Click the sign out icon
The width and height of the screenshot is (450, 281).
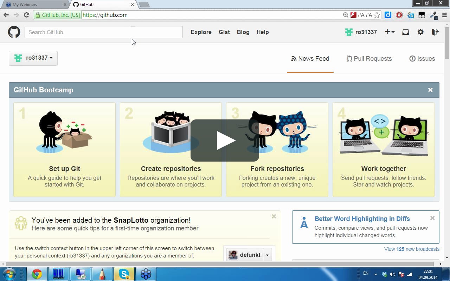[x=435, y=32]
